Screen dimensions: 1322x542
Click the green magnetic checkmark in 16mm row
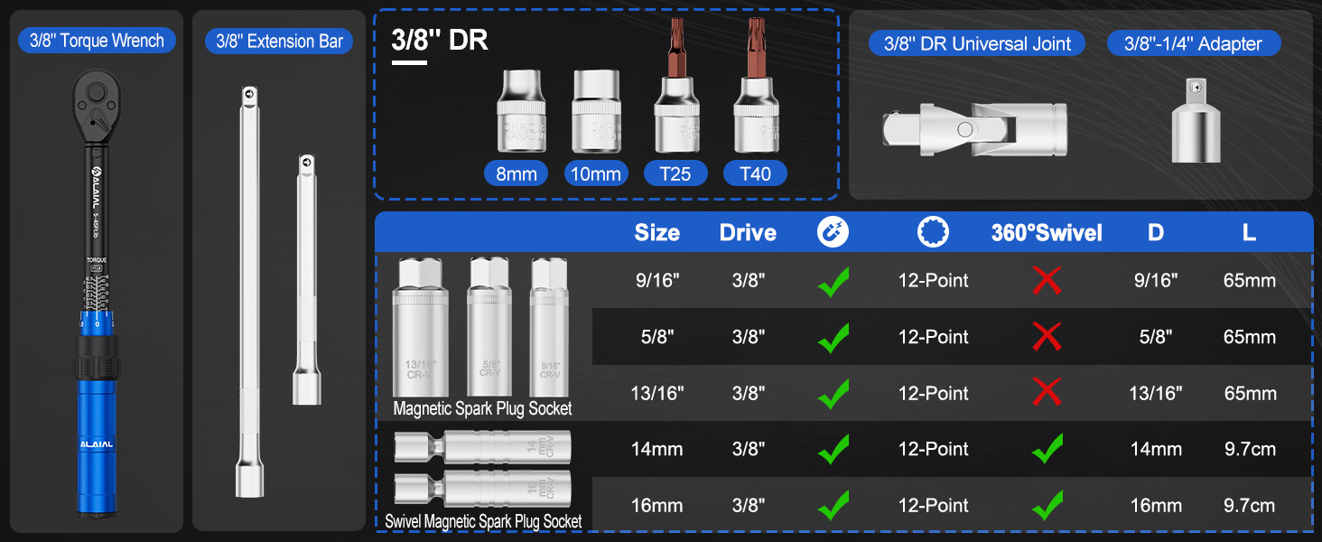tap(833, 505)
